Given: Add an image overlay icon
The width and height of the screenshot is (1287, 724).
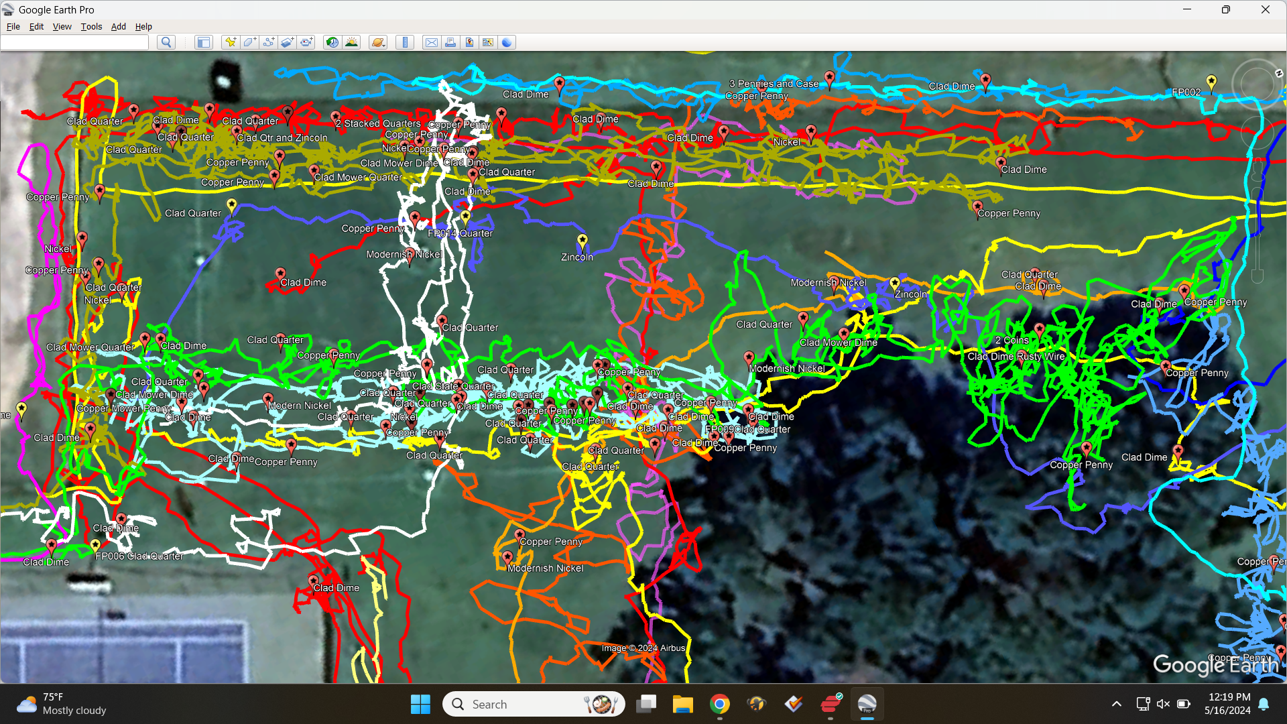Looking at the screenshot, I should [x=287, y=42].
